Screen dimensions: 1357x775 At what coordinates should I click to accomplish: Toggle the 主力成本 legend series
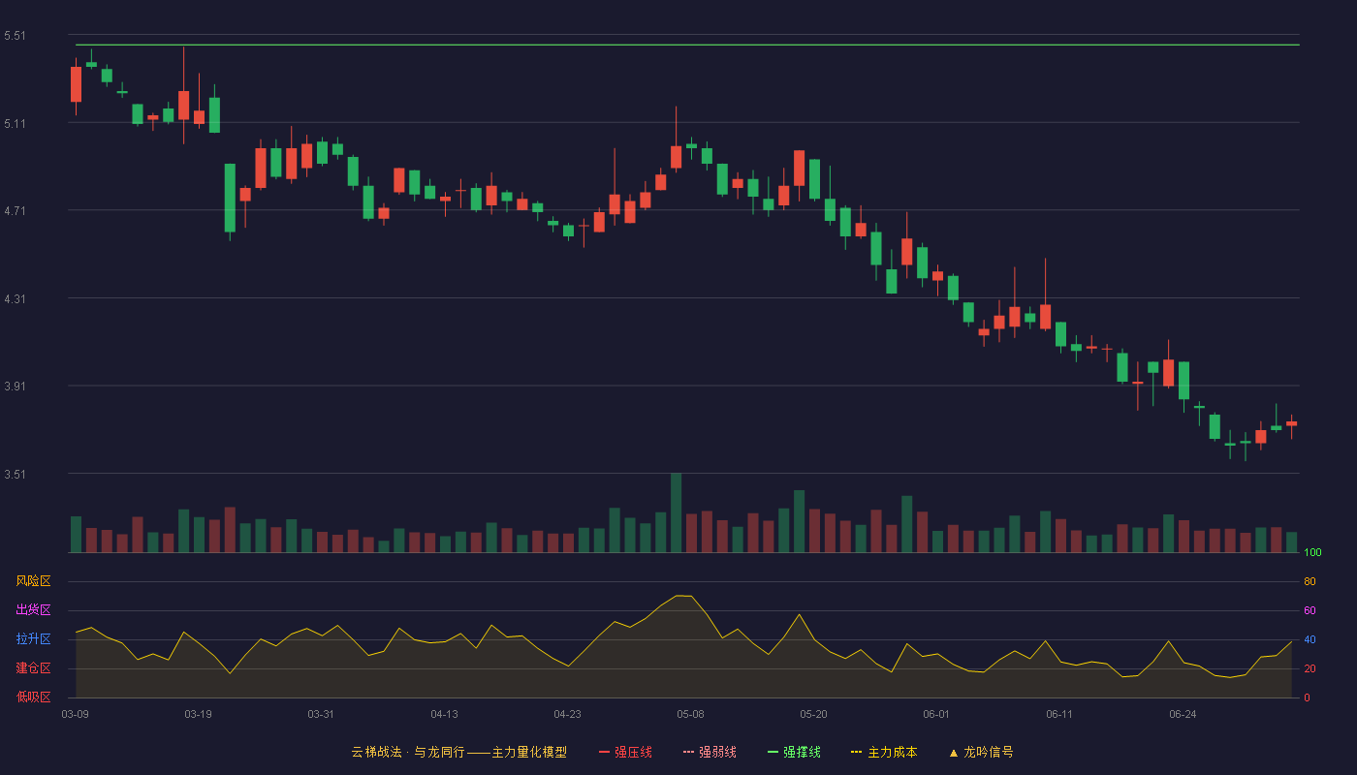pos(884,752)
